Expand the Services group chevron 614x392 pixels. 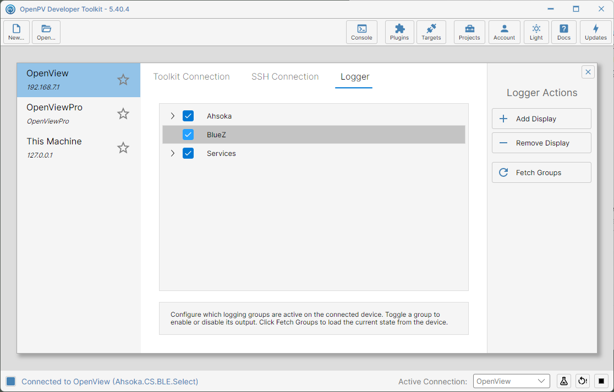click(x=173, y=154)
